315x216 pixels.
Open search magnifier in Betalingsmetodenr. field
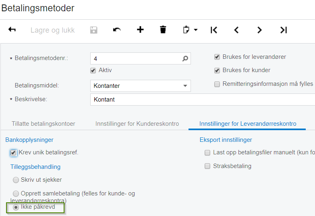pos(185,58)
